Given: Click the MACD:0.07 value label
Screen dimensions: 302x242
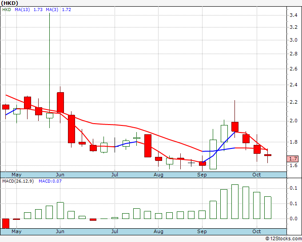Looking at the screenshot, I should 50,181.
